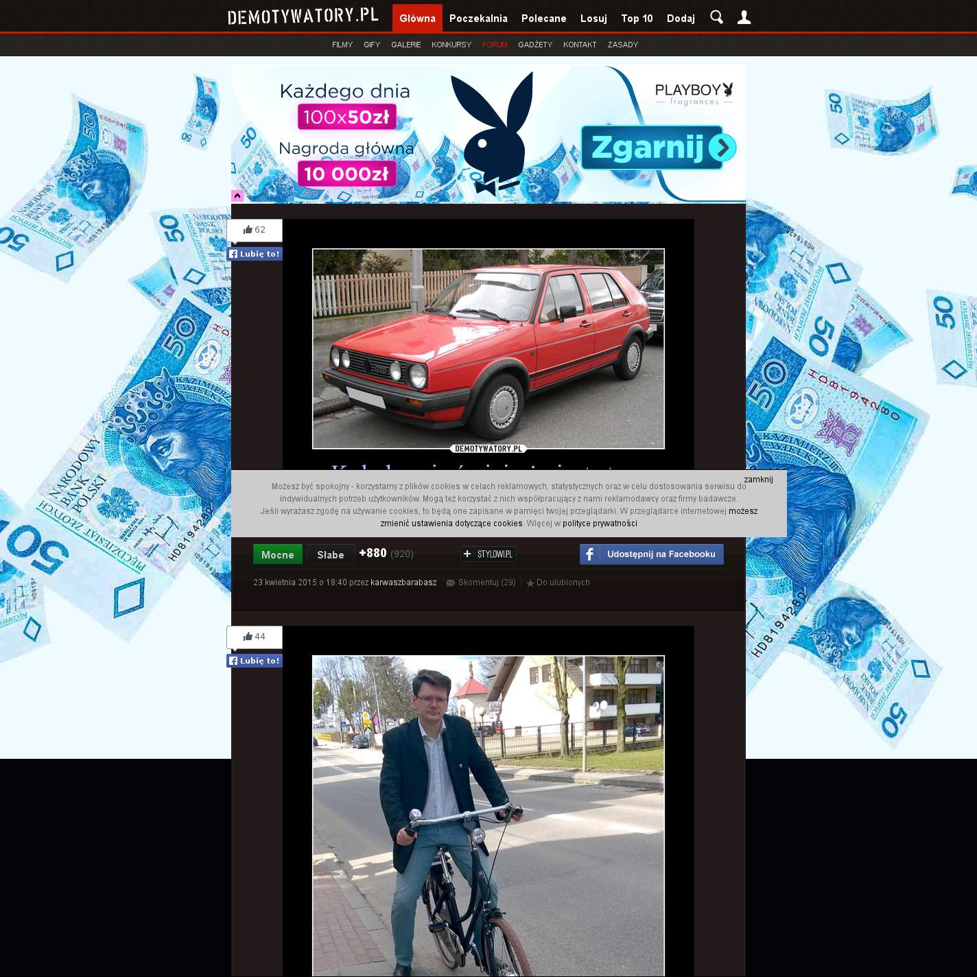Image resolution: width=977 pixels, height=977 pixels.
Task: Click the Demotywatory.pl logo
Action: pos(303,17)
